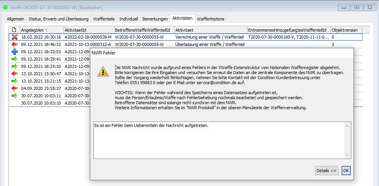Select the 30.07.2020 10:03:10 activity row
Screen dimensions: 379x186
click(41, 103)
